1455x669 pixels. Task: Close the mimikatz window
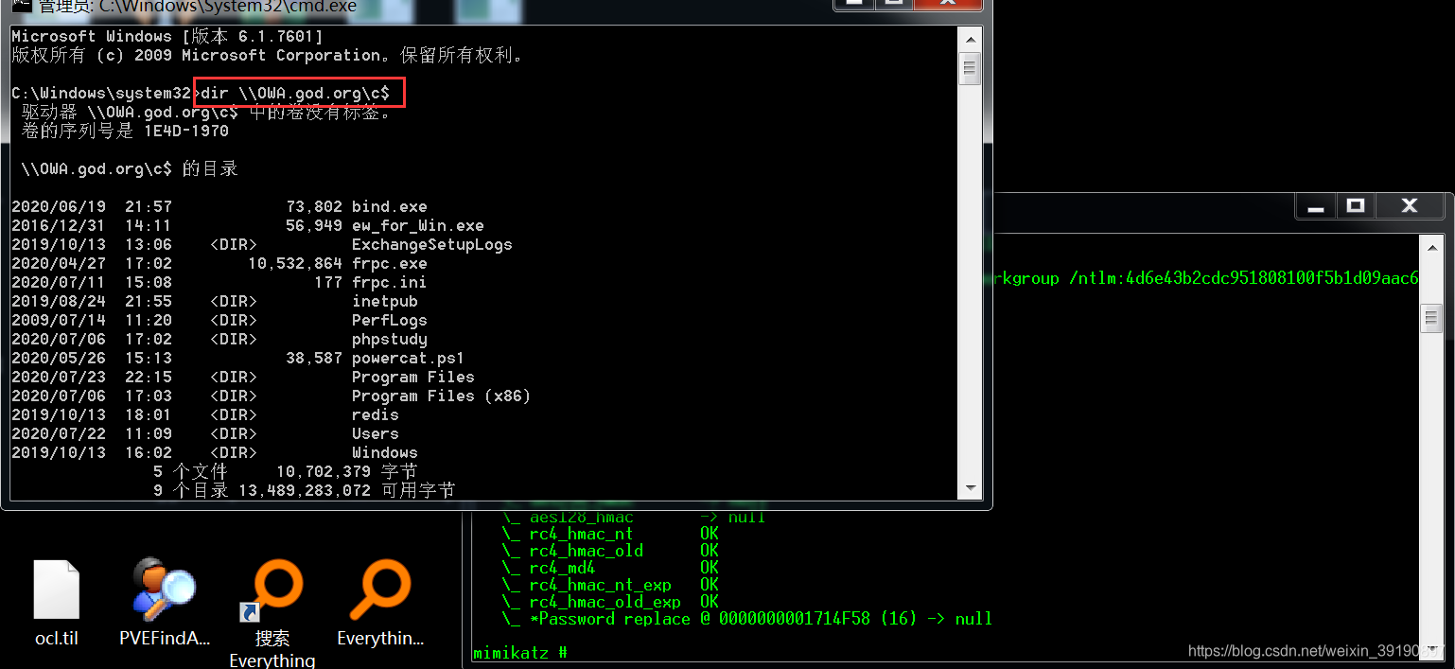pyautogui.click(x=1409, y=206)
